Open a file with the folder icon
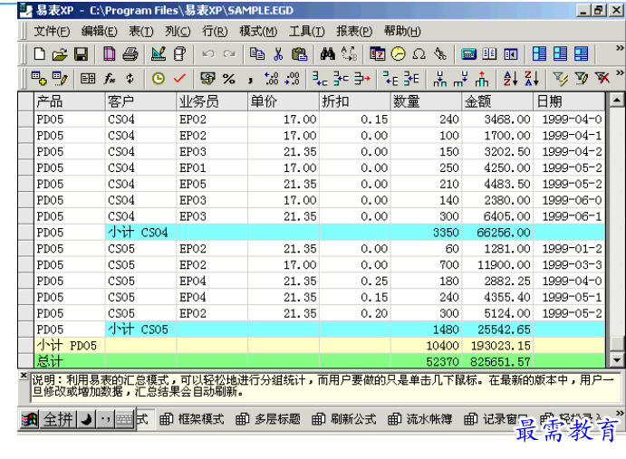Viewport: 626px width, 459px height. coord(60,54)
